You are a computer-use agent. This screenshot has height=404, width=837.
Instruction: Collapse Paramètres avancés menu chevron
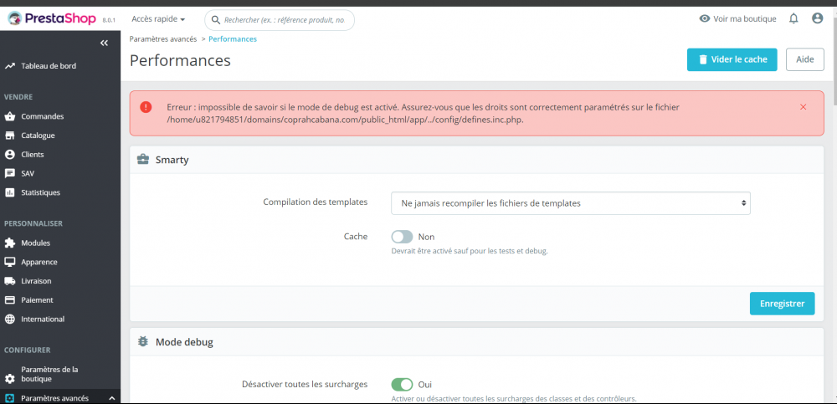(x=111, y=398)
